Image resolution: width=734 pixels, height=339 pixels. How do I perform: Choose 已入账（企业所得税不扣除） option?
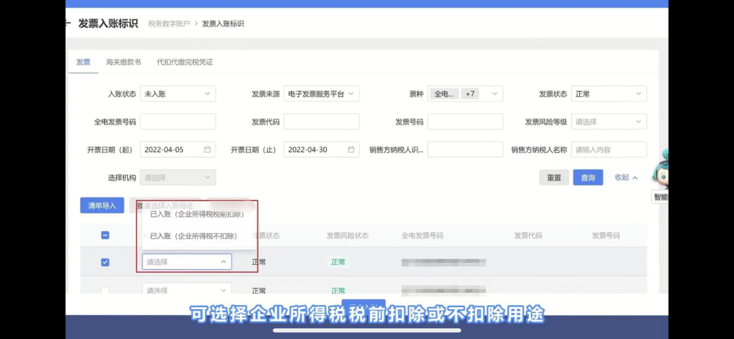point(193,236)
